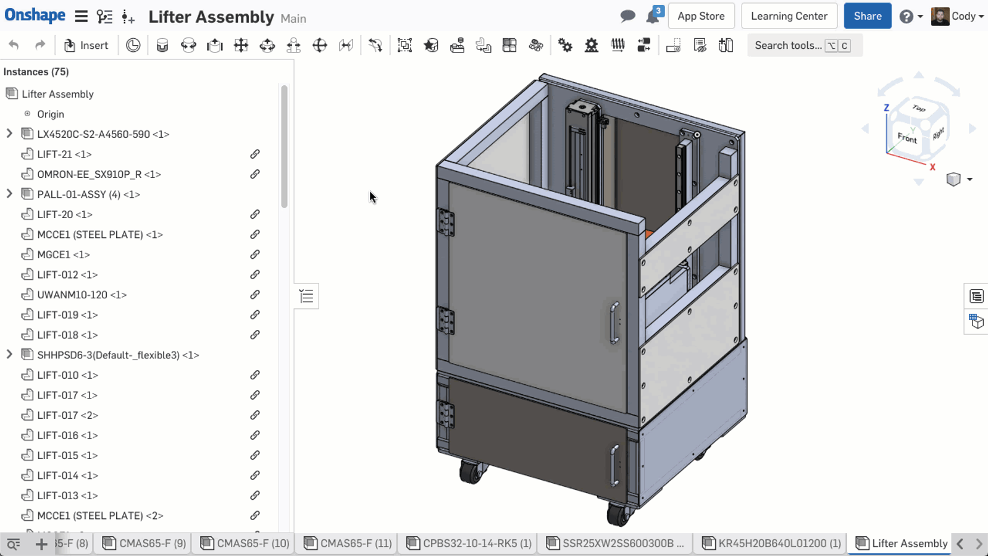988x556 pixels.
Task: Select the Slider mate tool
Action: tap(215, 45)
